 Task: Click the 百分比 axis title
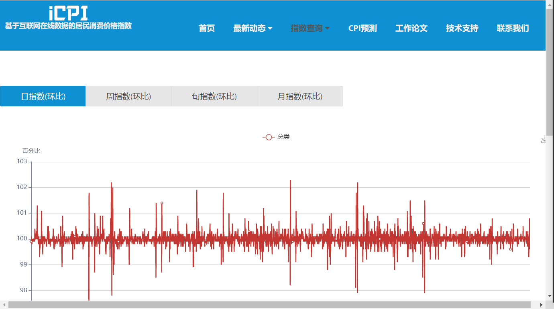31,151
